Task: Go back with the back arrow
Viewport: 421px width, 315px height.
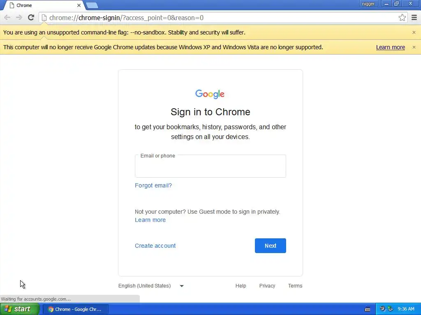Action: pos(7,18)
